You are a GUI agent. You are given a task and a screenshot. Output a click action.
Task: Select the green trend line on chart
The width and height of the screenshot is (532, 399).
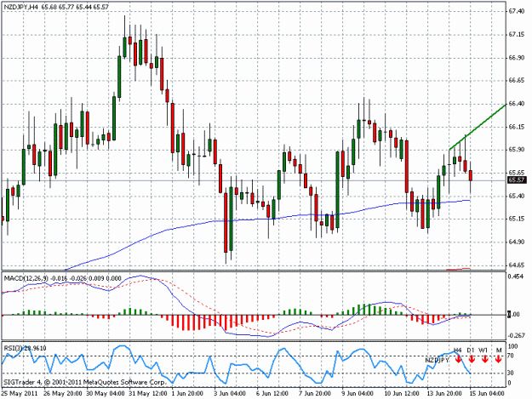pyautogui.click(x=478, y=127)
